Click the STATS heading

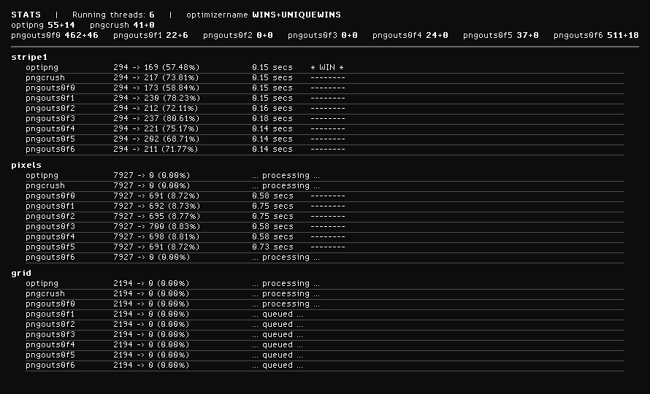(x=26, y=15)
